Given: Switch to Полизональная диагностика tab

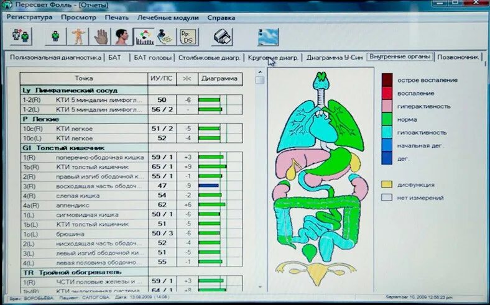Looking at the screenshot, I should [x=55, y=57].
